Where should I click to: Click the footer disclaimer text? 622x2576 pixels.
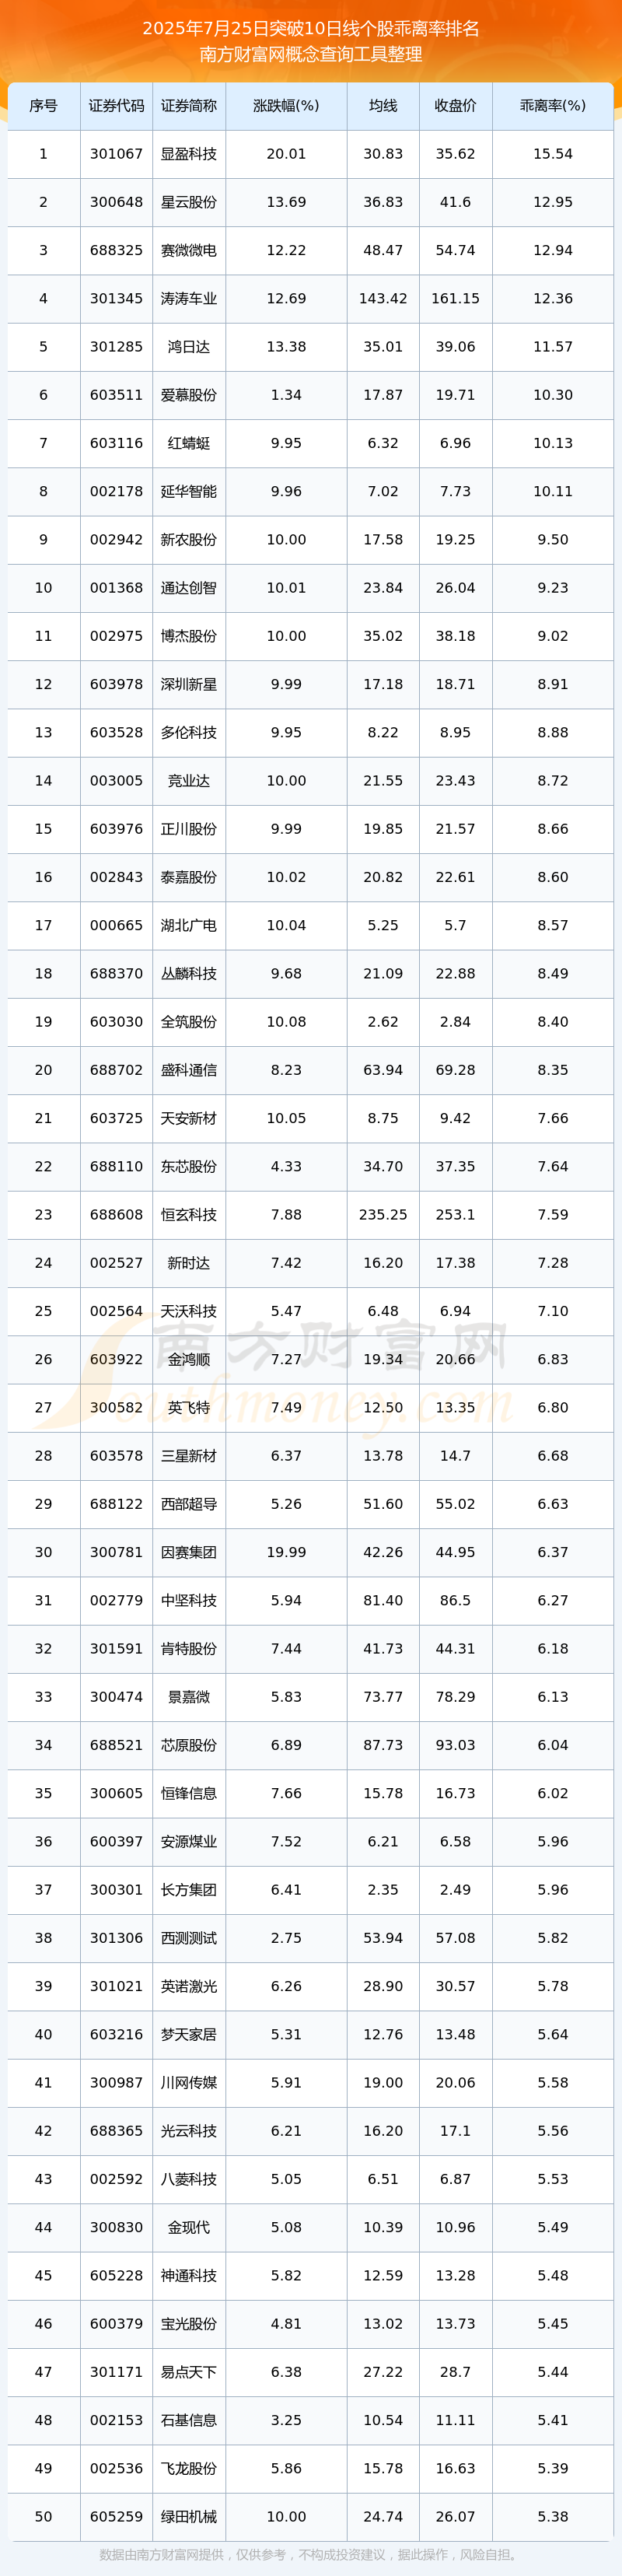[x=311, y=2554]
